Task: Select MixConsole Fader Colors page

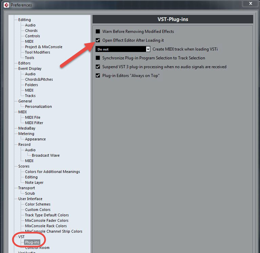Action: [46, 220]
